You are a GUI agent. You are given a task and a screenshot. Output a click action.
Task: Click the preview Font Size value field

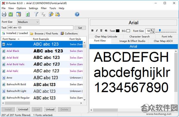click(x=148, y=31)
